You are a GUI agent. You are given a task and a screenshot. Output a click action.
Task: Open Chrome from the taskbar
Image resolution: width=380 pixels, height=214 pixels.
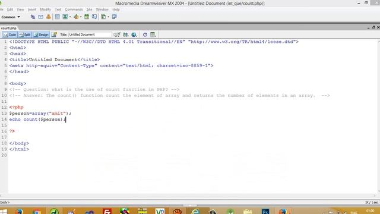(x=37, y=212)
